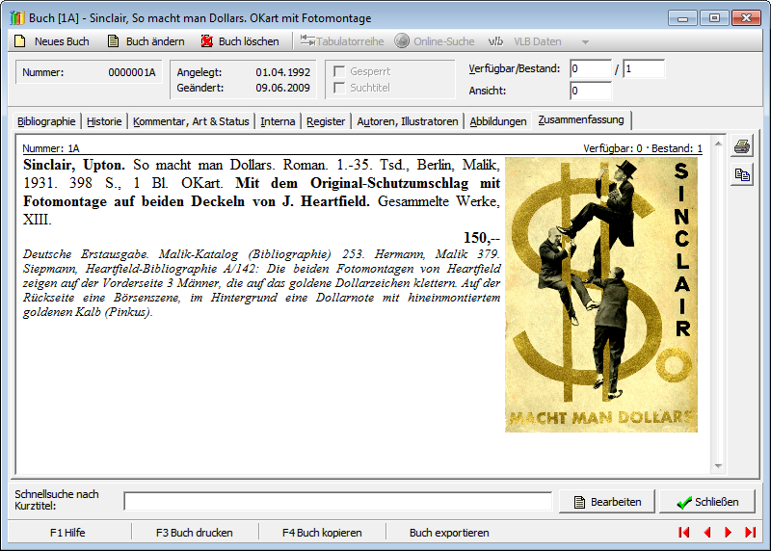The image size is (771, 551).
Task: Go to previous record arrow
Action: click(x=706, y=533)
